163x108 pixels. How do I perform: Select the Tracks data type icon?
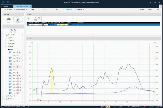(x=9, y=20)
